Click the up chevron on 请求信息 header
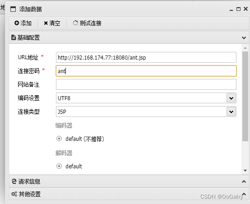Image resolution: width=250 pixels, height=204 pixels. (x=244, y=181)
